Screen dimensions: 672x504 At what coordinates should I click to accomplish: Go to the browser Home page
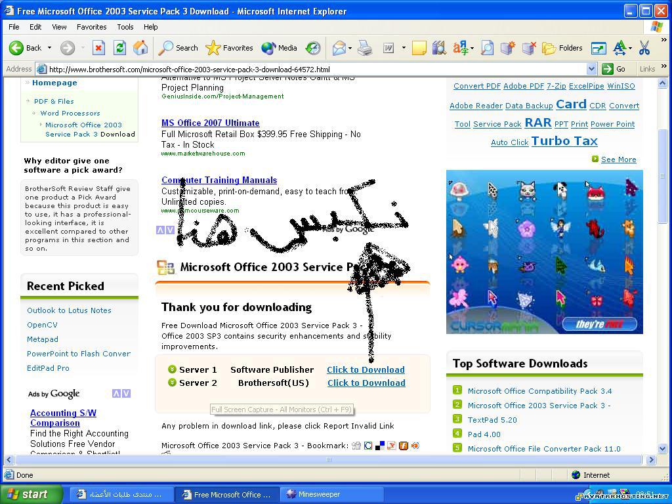click(x=140, y=48)
